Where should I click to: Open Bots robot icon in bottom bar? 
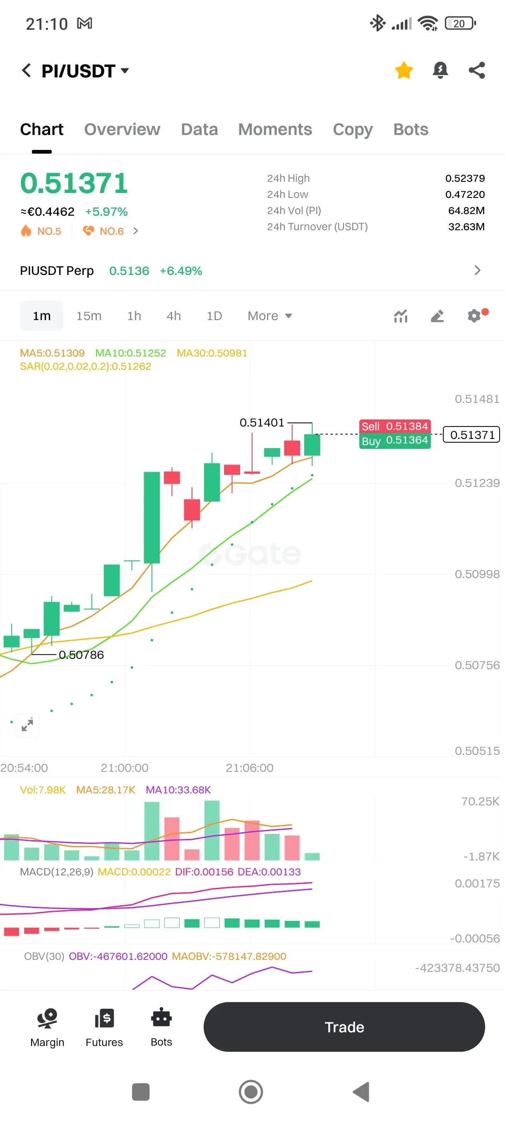click(161, 1027)
